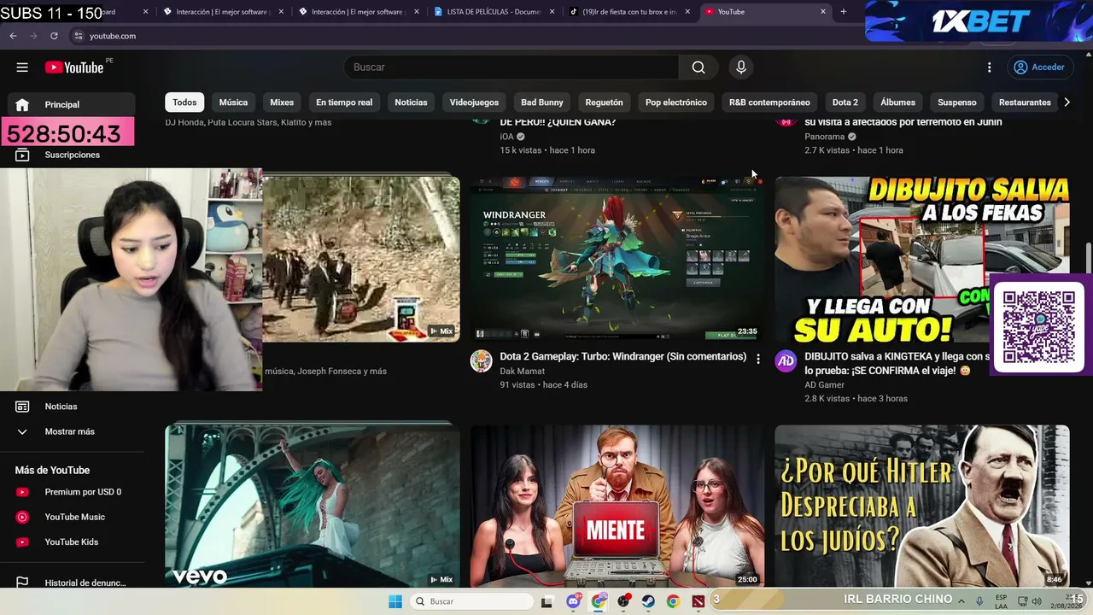Viewport: 1093px width, 615px height.
Task: Focus the Buscar search field
Action: coord(511,67)
